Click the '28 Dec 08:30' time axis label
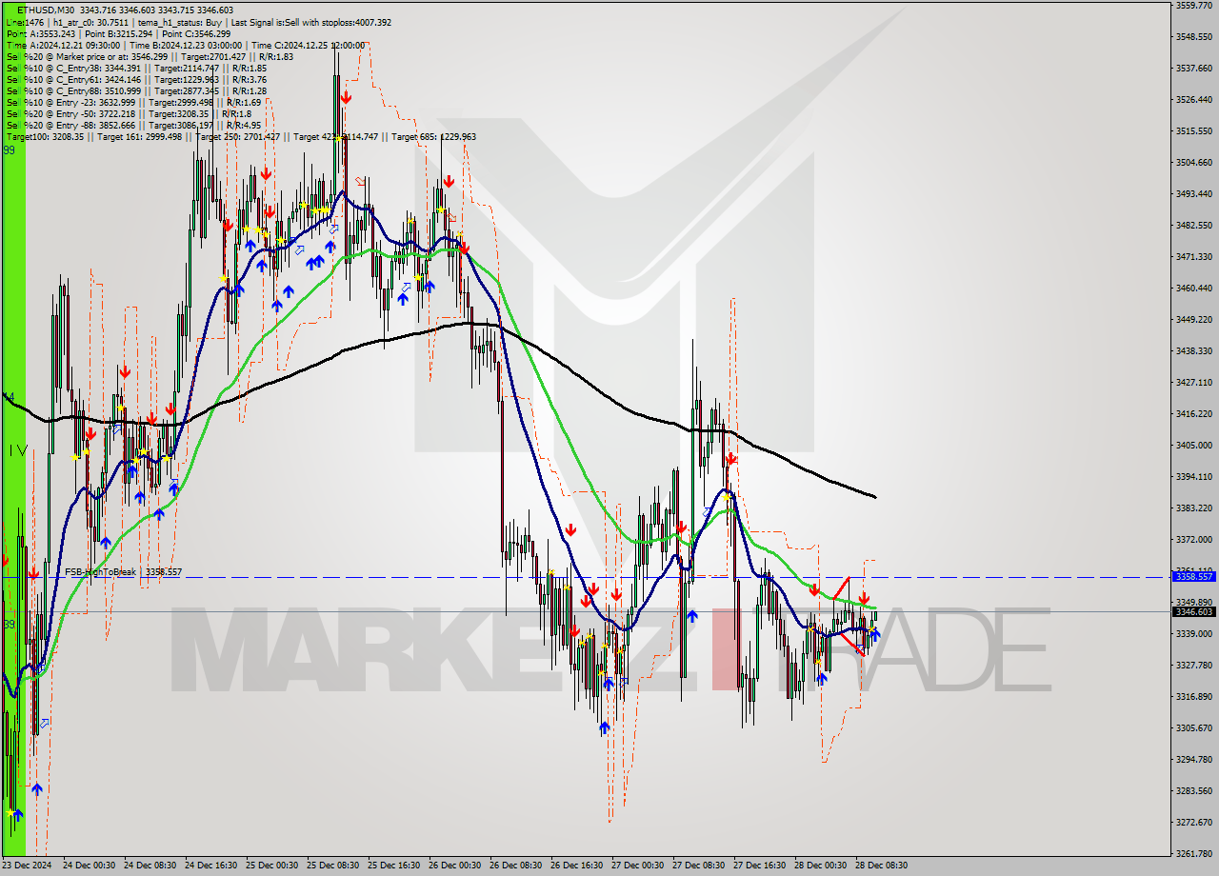 click(881, 866)
